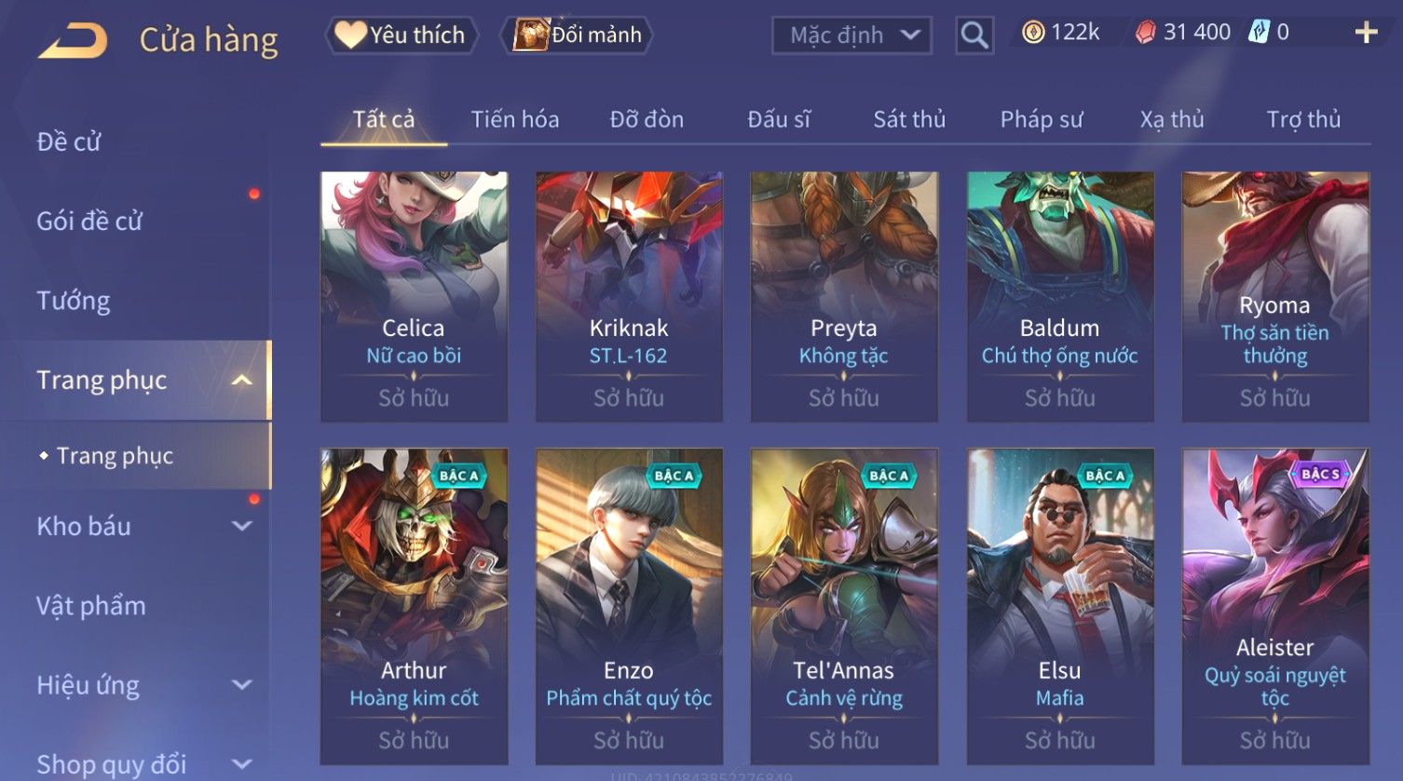Switch to the Tiến hóa tab
The image size is (1403, 781).
pos(514,119)
